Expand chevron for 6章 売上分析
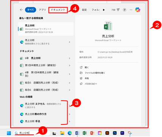The height and width of the screenshot is (137, 162). (x=69, y=58)
